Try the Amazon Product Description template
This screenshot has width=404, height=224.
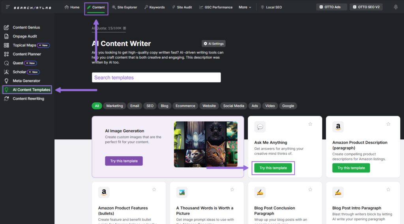coord(351,168)
